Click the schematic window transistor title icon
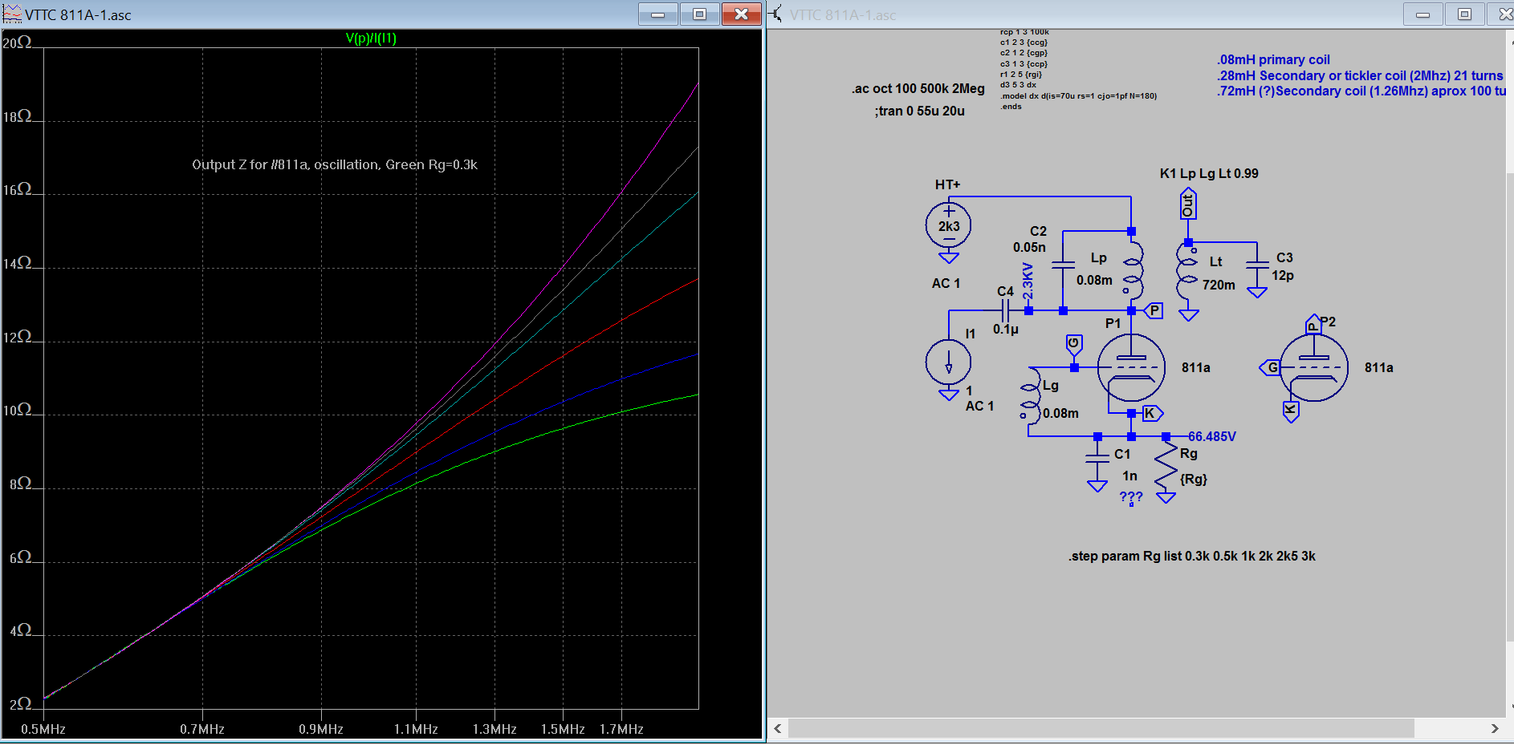The width and height of the screenshot is (1514, 745). pyautogui.click(x=776, y=14)
